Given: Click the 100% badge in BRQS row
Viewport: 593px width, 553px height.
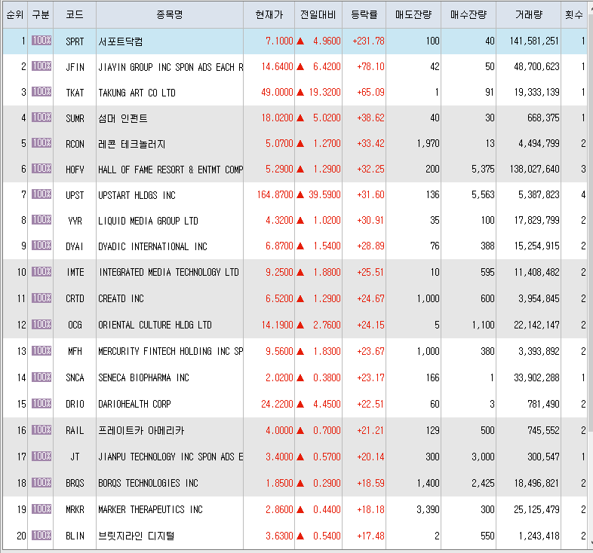Looking at the screenshot, I should click(x=41, y=483).
